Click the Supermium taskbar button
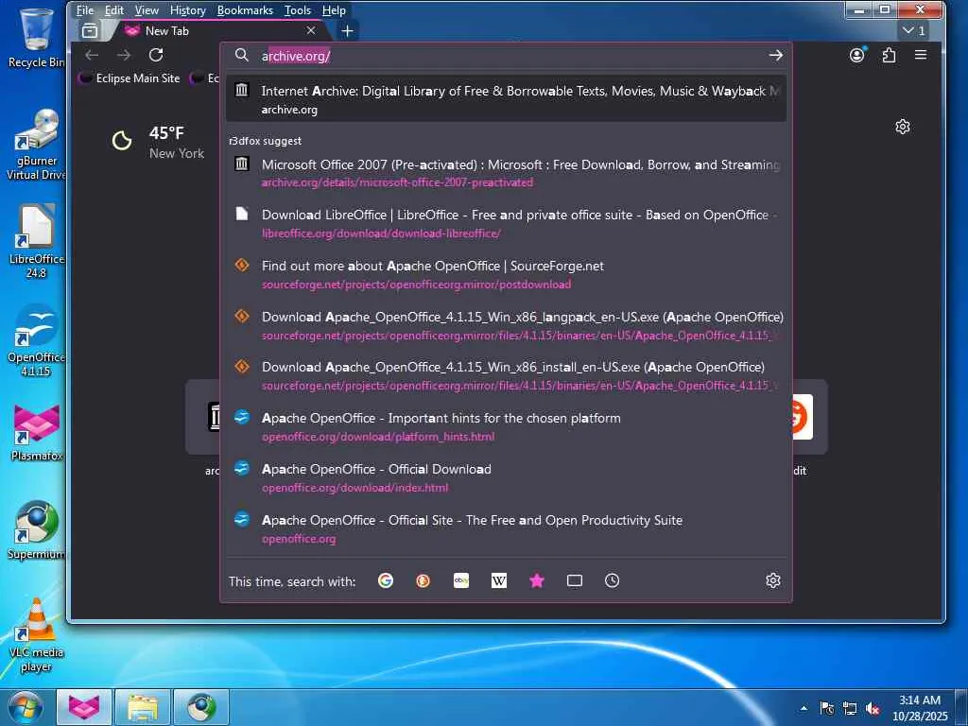 tap(201, 707)
